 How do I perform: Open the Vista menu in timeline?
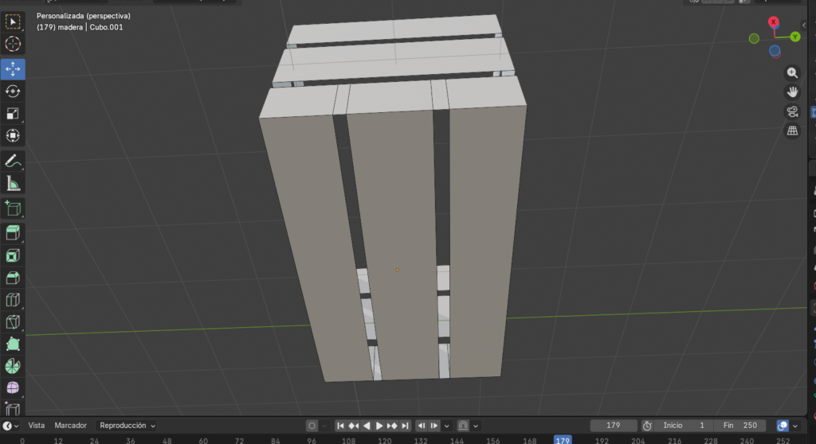coord(37,426)
